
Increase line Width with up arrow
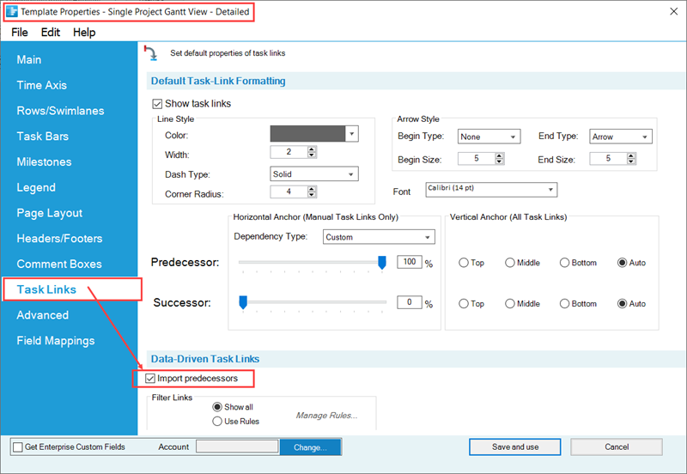[312, 149]
